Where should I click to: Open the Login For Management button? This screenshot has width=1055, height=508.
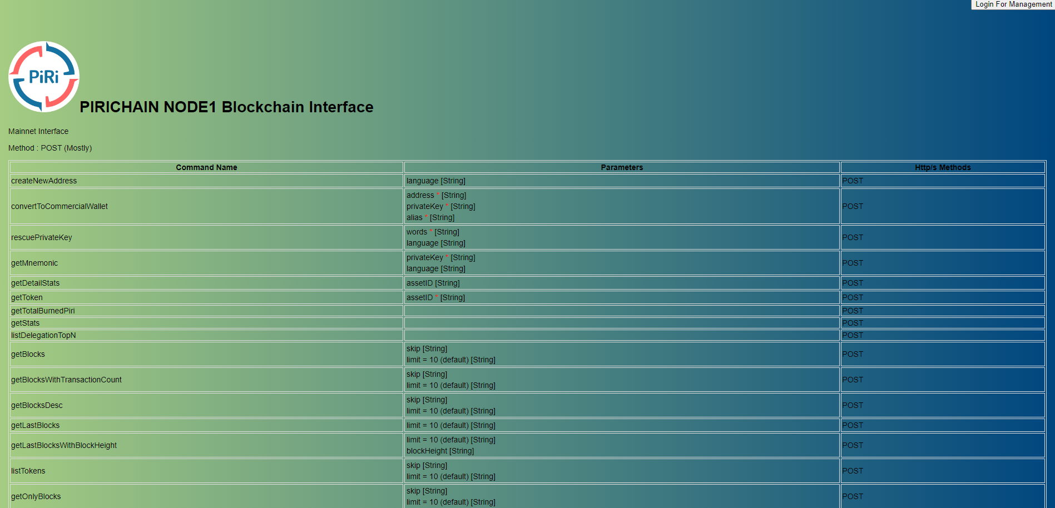pos(1013,4)
